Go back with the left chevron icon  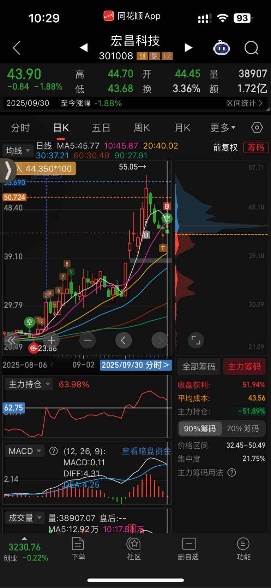coord(17,48)
